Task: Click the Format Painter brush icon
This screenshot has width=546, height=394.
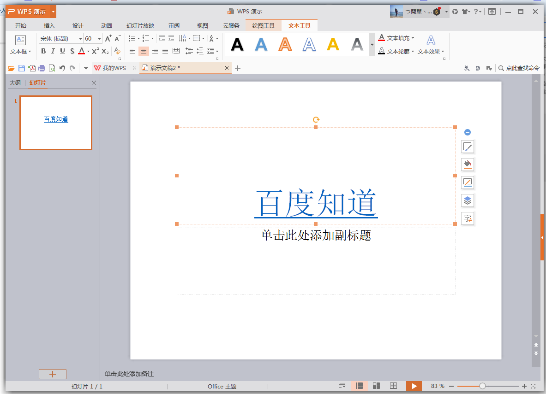Action: [x=118, y=52]
